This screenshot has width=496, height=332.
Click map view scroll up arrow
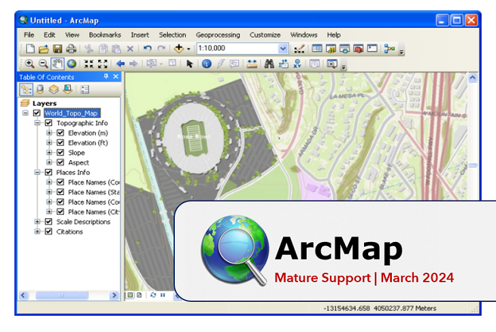(472, 78)
